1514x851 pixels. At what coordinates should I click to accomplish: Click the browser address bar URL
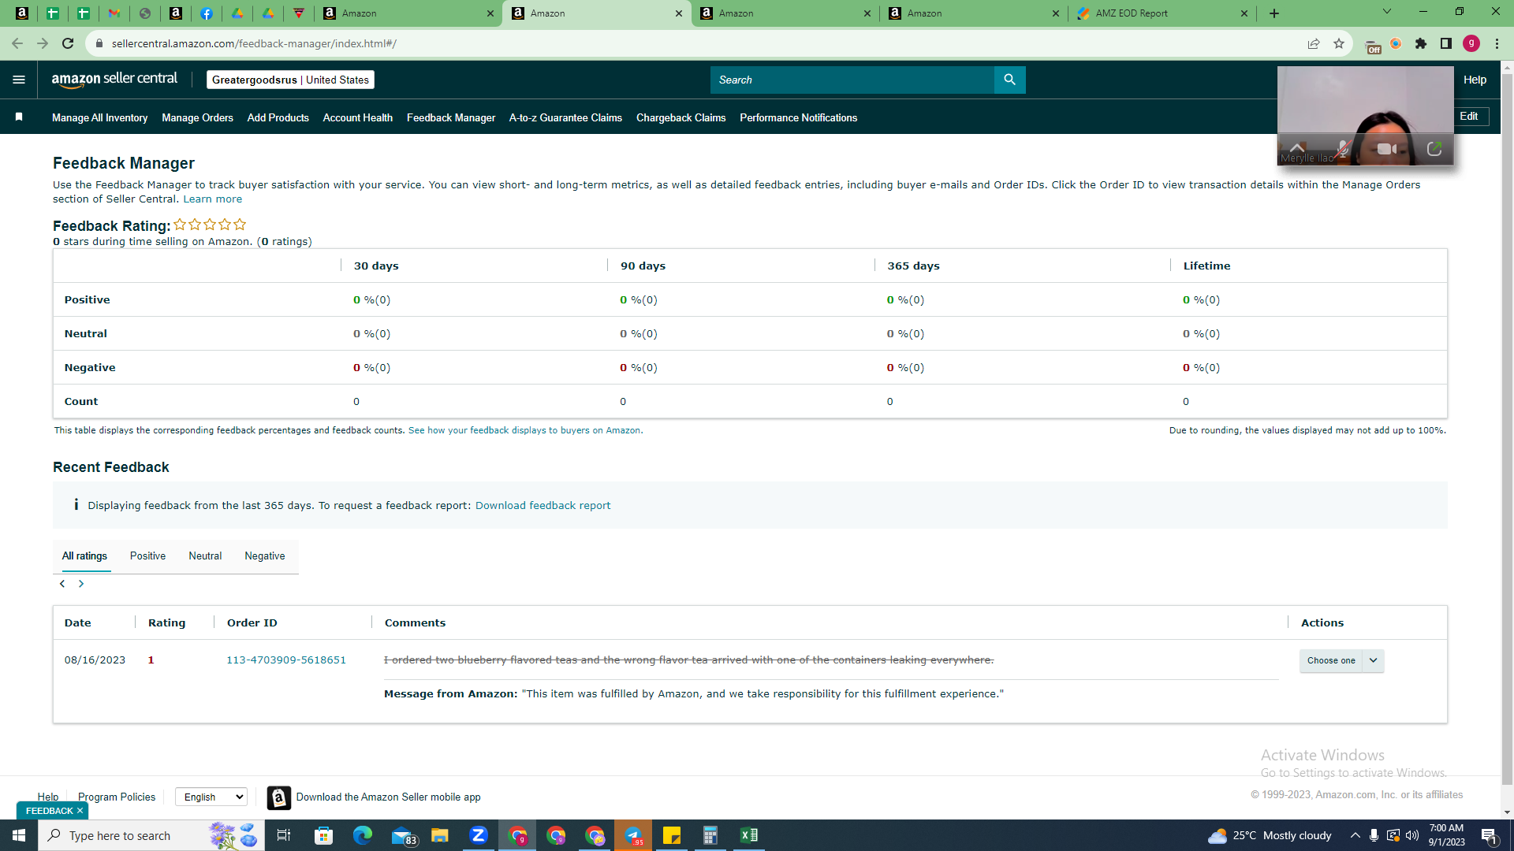[254, 43]
